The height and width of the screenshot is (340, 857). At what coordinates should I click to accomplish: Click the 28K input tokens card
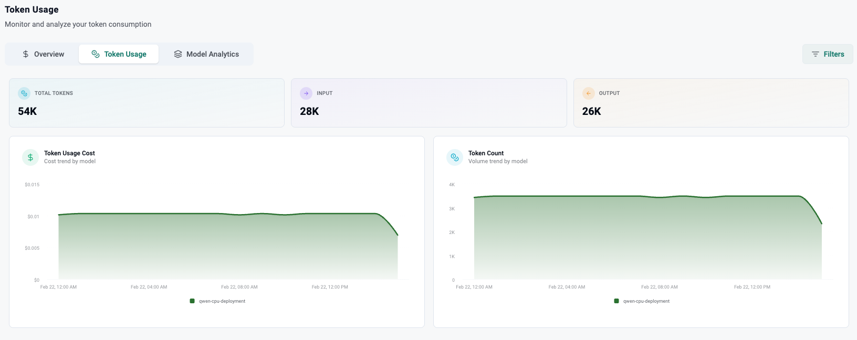(x=428, y=103)
